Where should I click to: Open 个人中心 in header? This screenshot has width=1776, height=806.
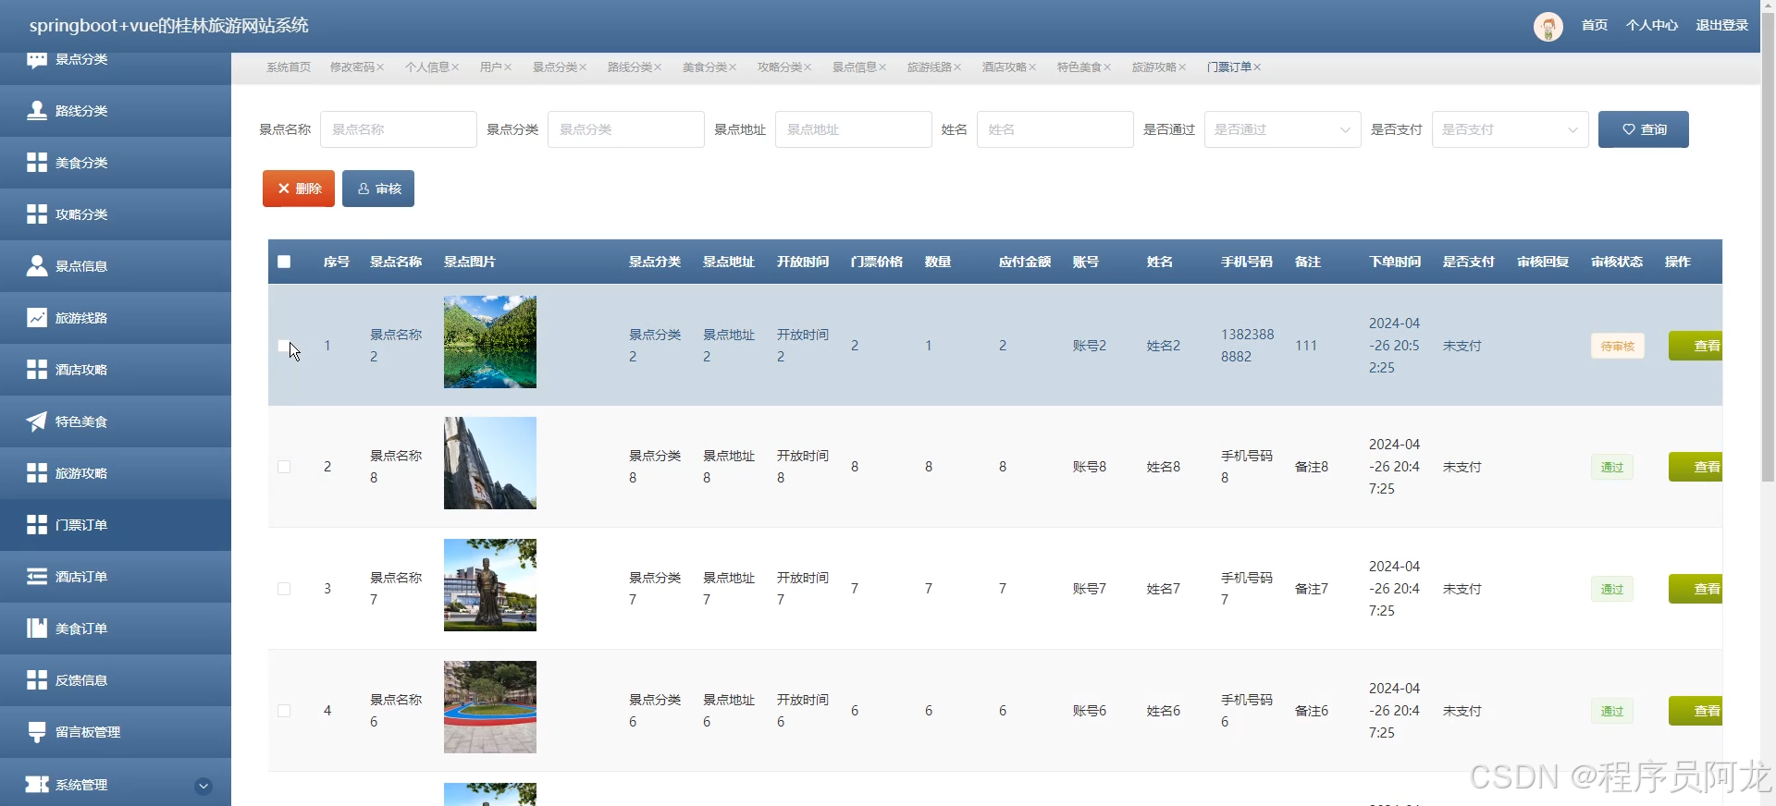(x=1651, y=25)
